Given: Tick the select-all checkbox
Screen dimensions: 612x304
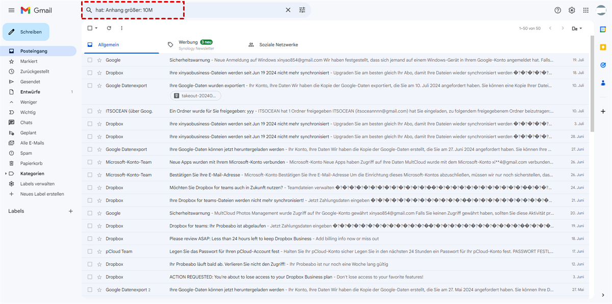Looking at the screenshot, I should pos(90,28).
